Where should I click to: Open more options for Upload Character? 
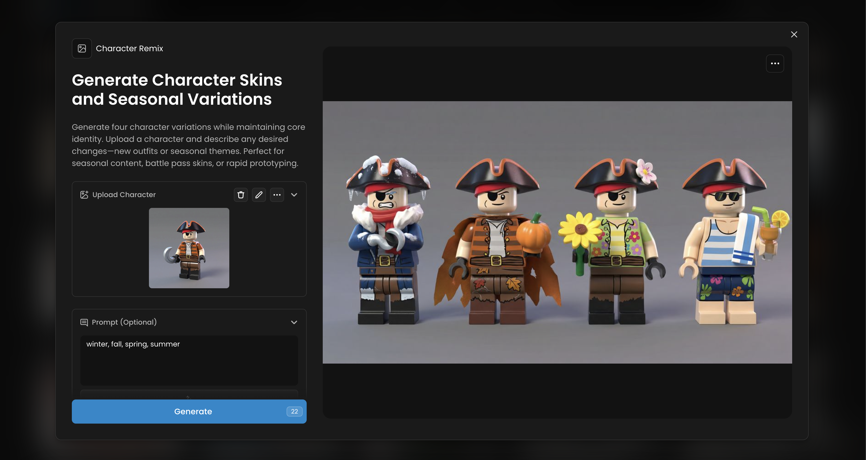point(277,195)
